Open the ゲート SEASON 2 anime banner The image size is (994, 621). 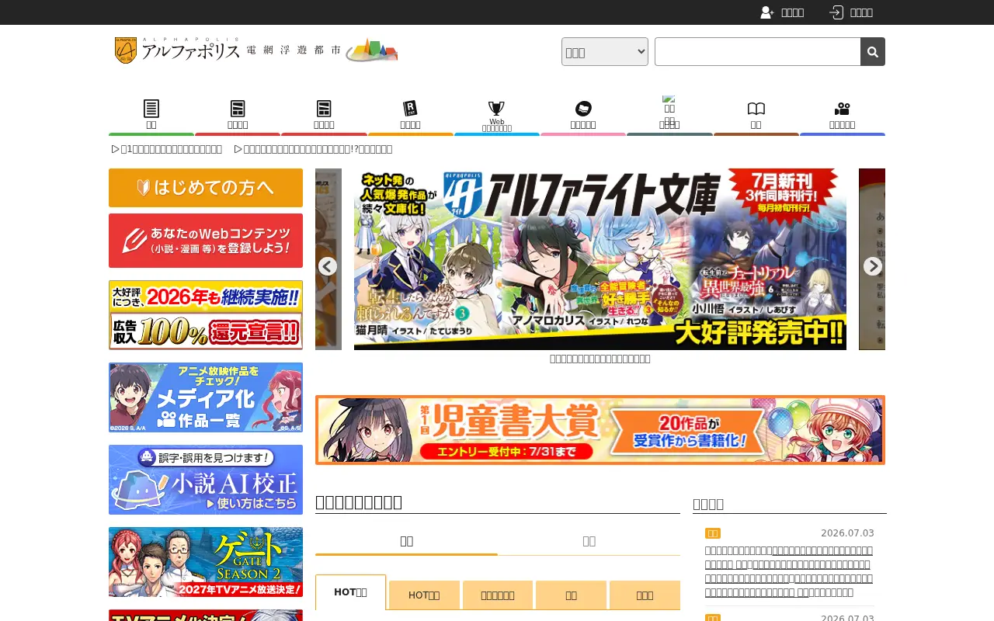[206, 562]
